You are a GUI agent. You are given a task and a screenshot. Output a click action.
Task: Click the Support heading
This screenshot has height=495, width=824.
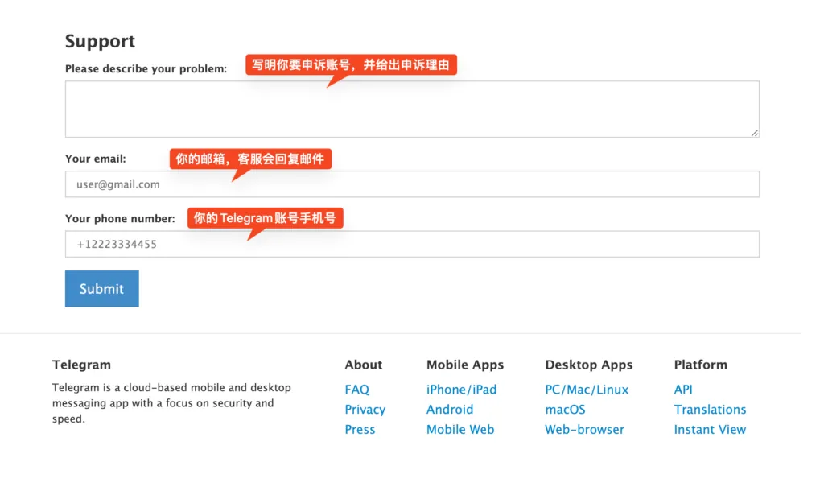point(100,41)
